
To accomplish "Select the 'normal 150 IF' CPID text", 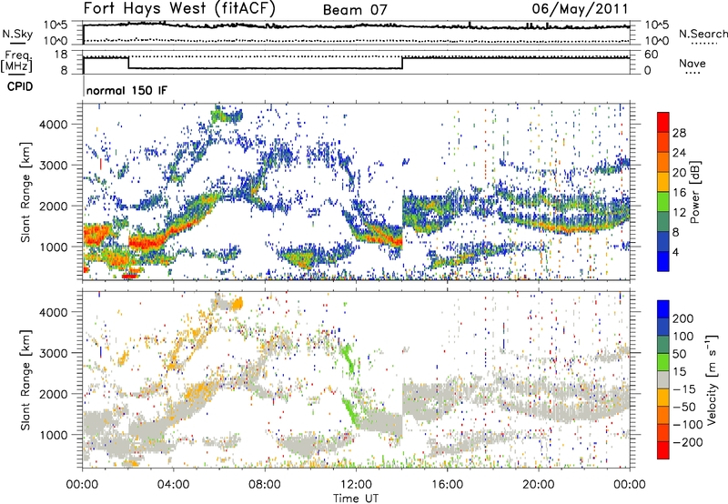I will pos(126,90).
